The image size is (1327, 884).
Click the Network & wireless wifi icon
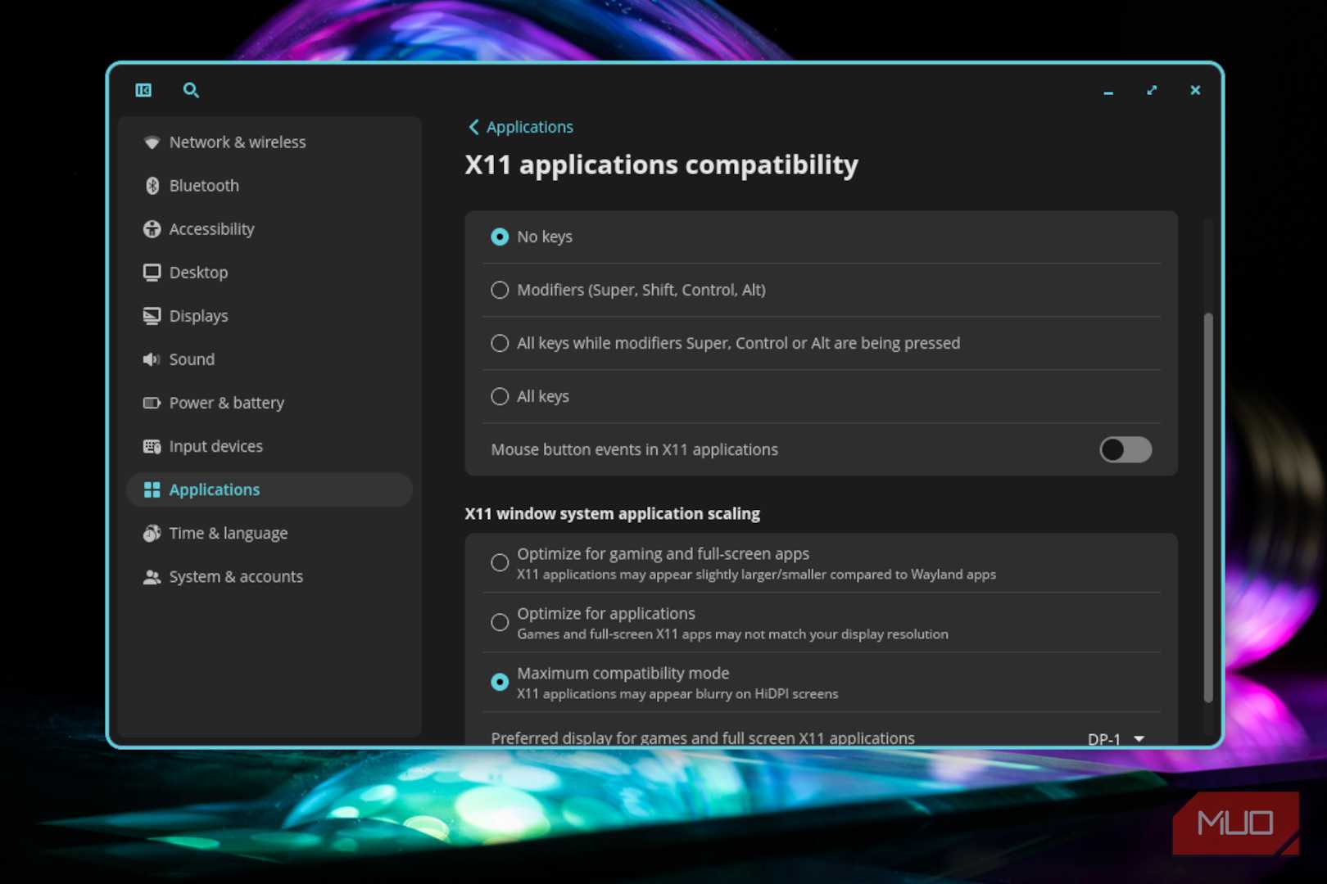tap(152, 142)
